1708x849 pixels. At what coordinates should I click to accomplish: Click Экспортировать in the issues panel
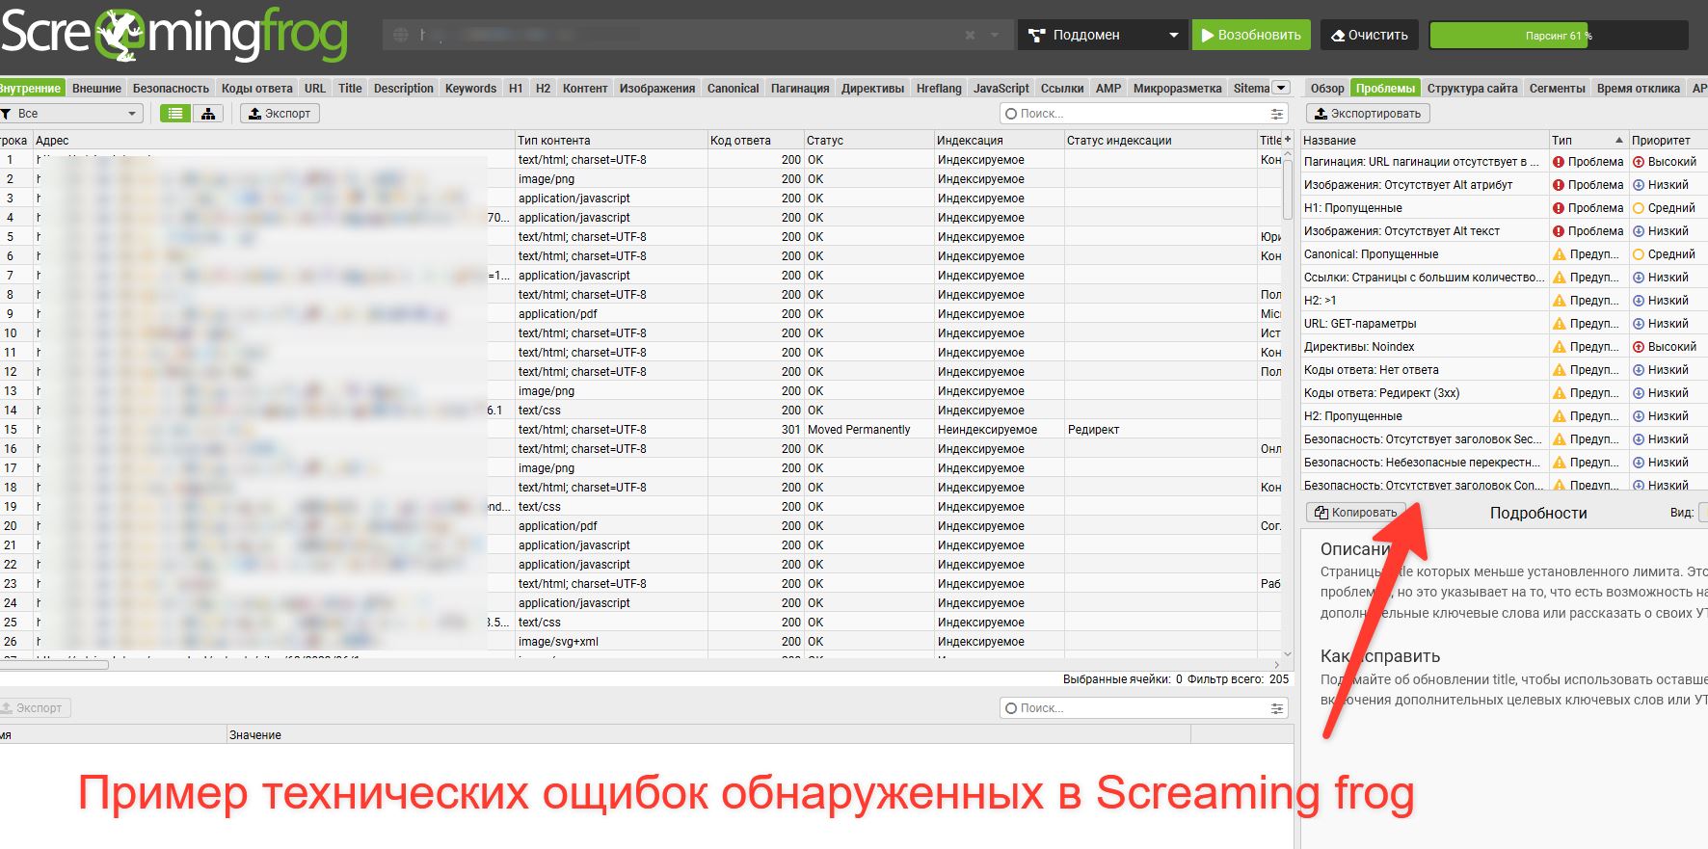tap(1368, 114)
